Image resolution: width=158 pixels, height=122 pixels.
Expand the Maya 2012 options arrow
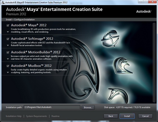[8, 32]
